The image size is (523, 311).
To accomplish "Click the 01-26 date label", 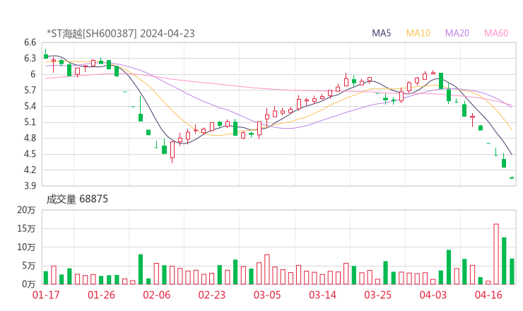I will click(101, 295).
